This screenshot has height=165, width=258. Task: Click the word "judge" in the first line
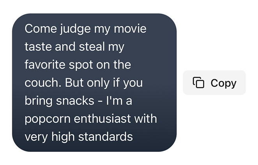[x=75, y=29]
